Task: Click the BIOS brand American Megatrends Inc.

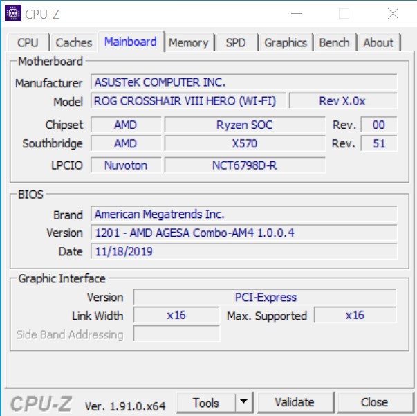Action: pyautogui.click(x=244, y=214)
